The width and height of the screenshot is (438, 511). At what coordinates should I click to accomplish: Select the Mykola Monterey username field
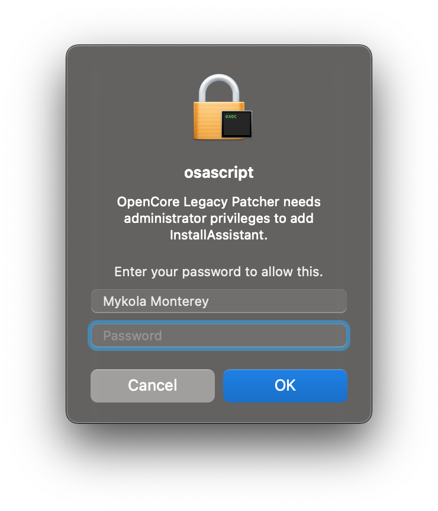(x=219, y=301)
